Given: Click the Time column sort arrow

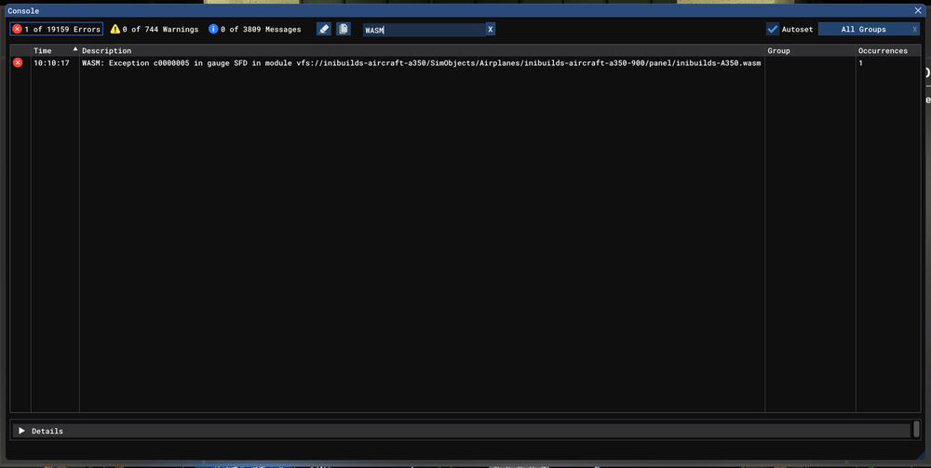Looking at the screenshot, I should pyautogui.click(x=74, y=49).
